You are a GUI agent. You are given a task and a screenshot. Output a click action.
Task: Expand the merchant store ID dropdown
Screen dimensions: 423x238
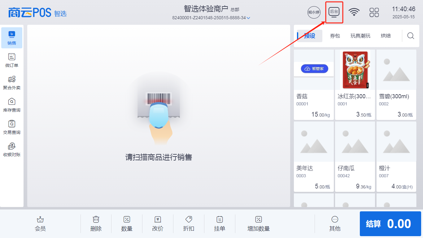(248, 18)
